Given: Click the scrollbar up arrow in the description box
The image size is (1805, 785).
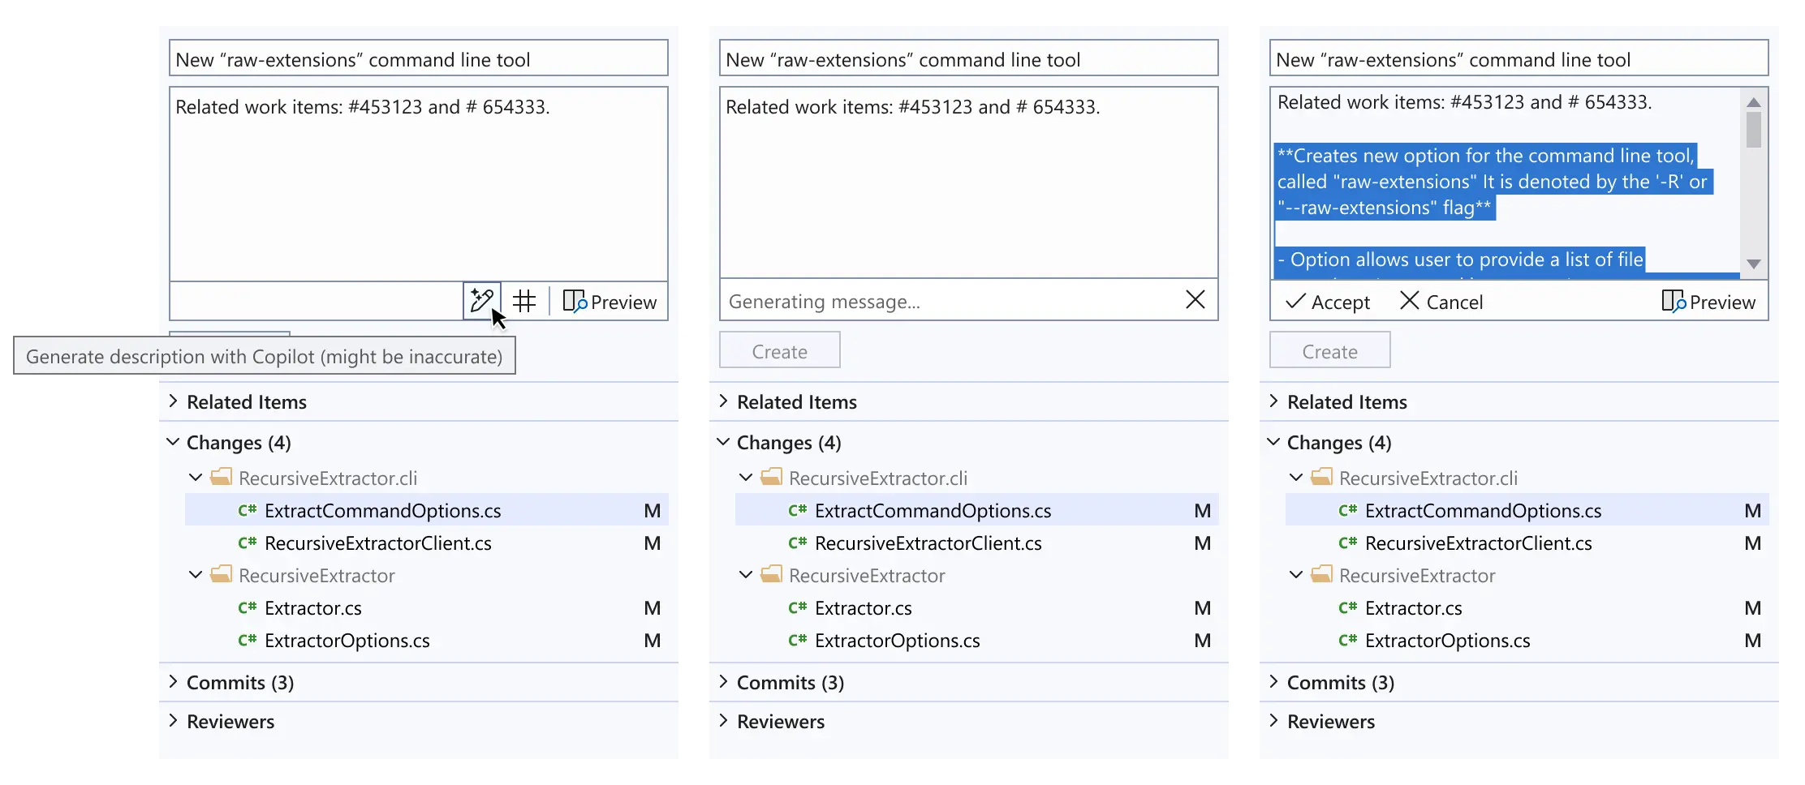Looking at the screenshot, I should click(x=1753, y=102).
